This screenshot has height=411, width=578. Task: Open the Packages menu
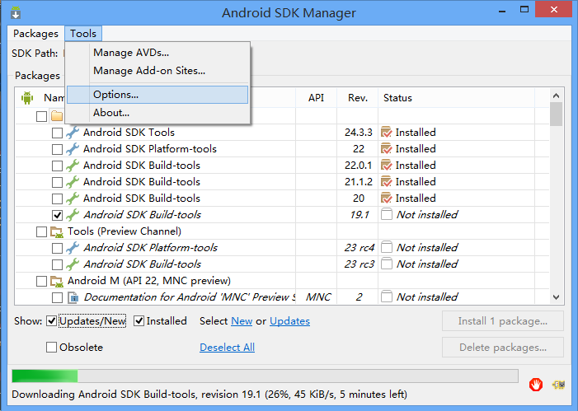pyautogui.click(x=35, y=34)
